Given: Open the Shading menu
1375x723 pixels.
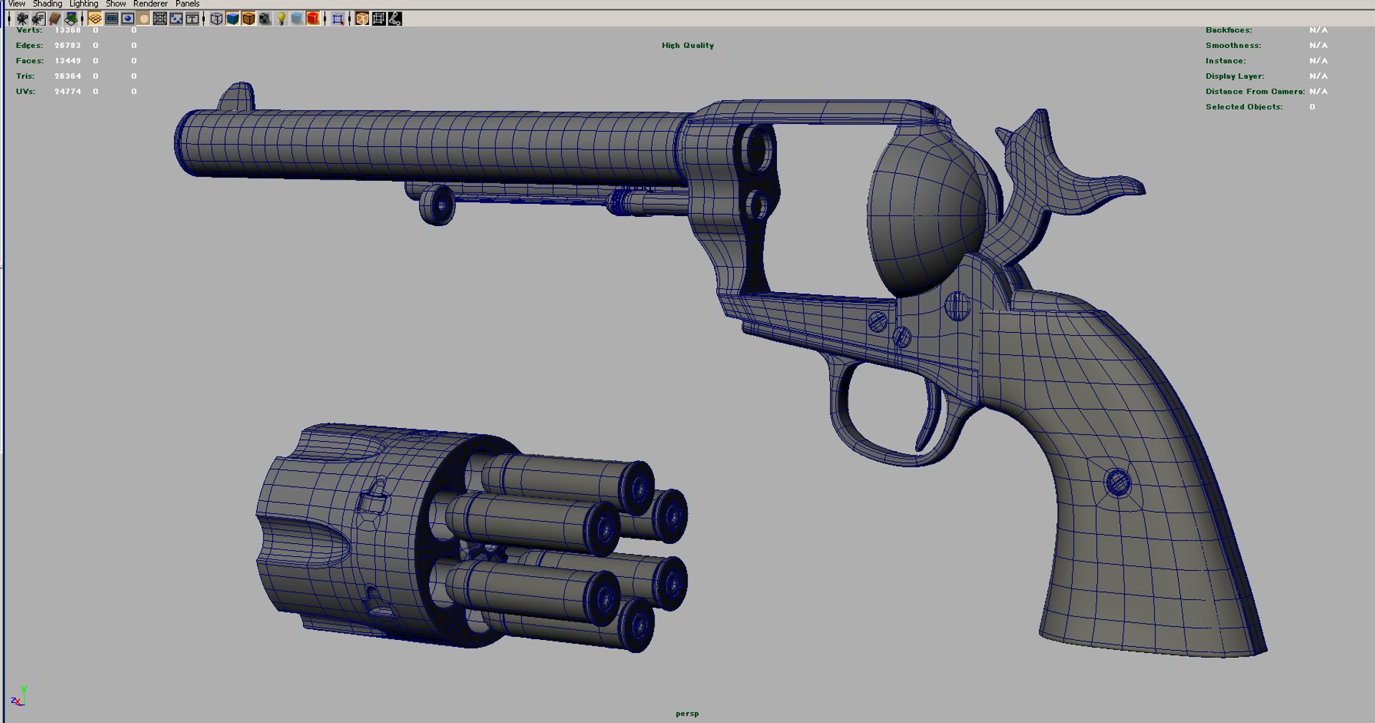Looking at the screenshot, I should tap(47, 4).
